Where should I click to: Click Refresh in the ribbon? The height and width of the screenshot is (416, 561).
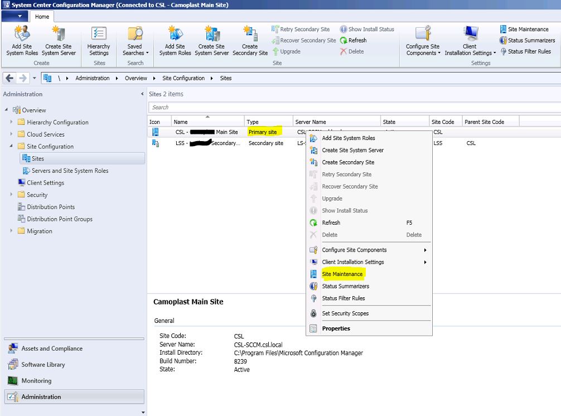point(353,40)
